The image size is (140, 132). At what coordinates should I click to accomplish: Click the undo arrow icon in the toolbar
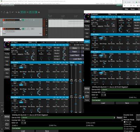tap(13, 12)
